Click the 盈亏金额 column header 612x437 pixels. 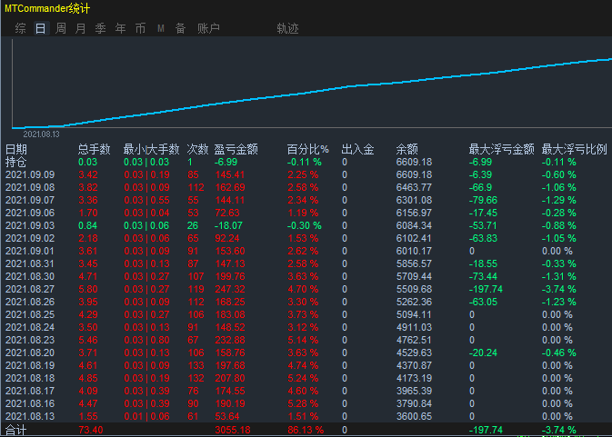[x=236, y=149]
